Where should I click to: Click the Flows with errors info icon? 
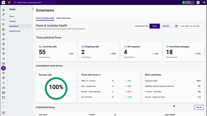[x=100, y=75]
